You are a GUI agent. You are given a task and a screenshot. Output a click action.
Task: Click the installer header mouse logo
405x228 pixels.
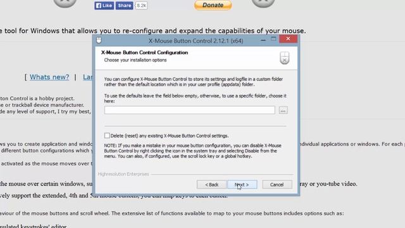tap(284, 58)
